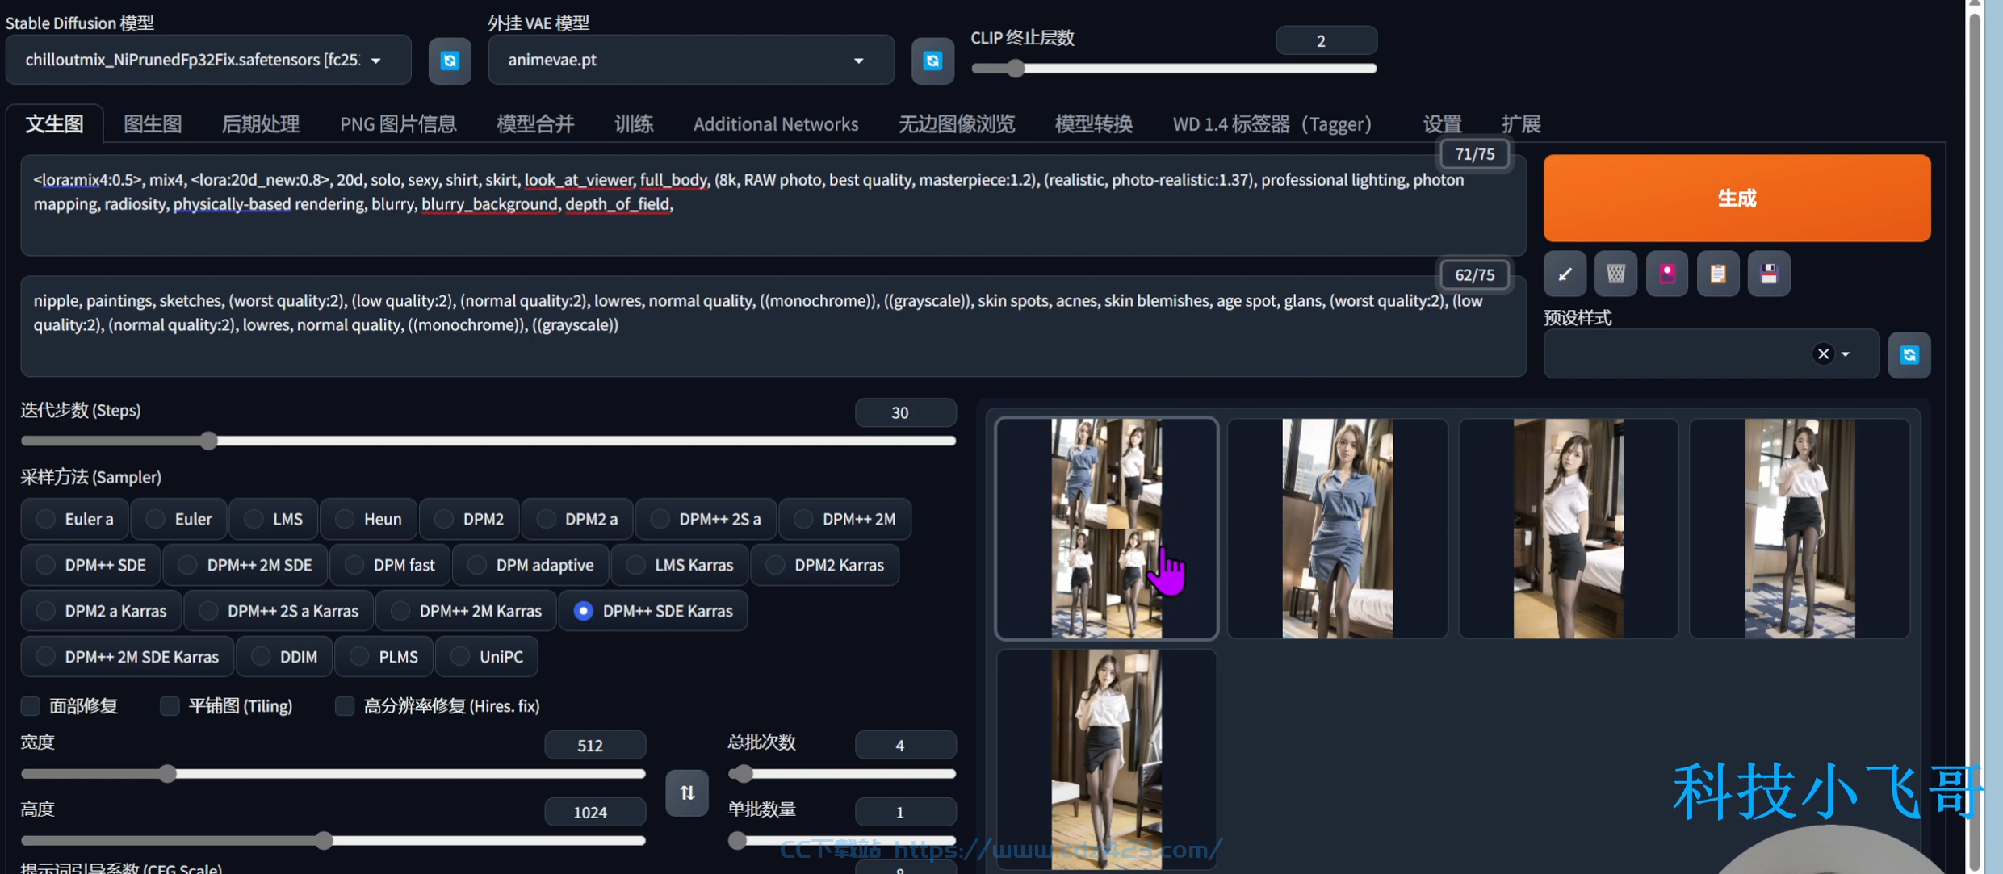Open the Stable Diffusion model dropdown
Screen dimensions: 2003x874
point(208,60)
